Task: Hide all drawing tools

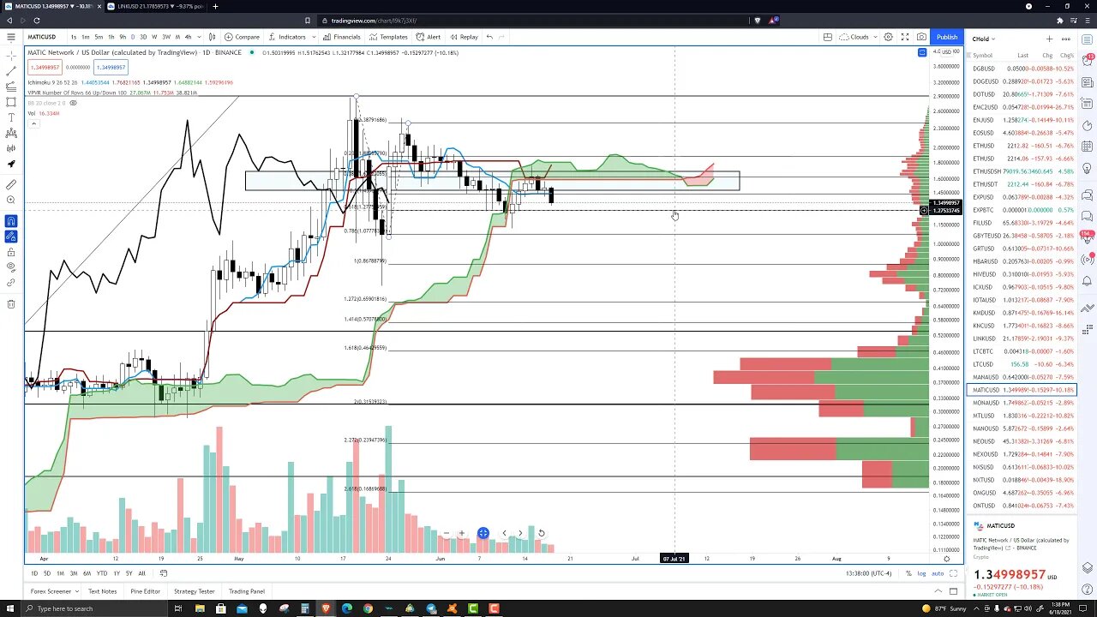Action: click(x=10, y=267)
